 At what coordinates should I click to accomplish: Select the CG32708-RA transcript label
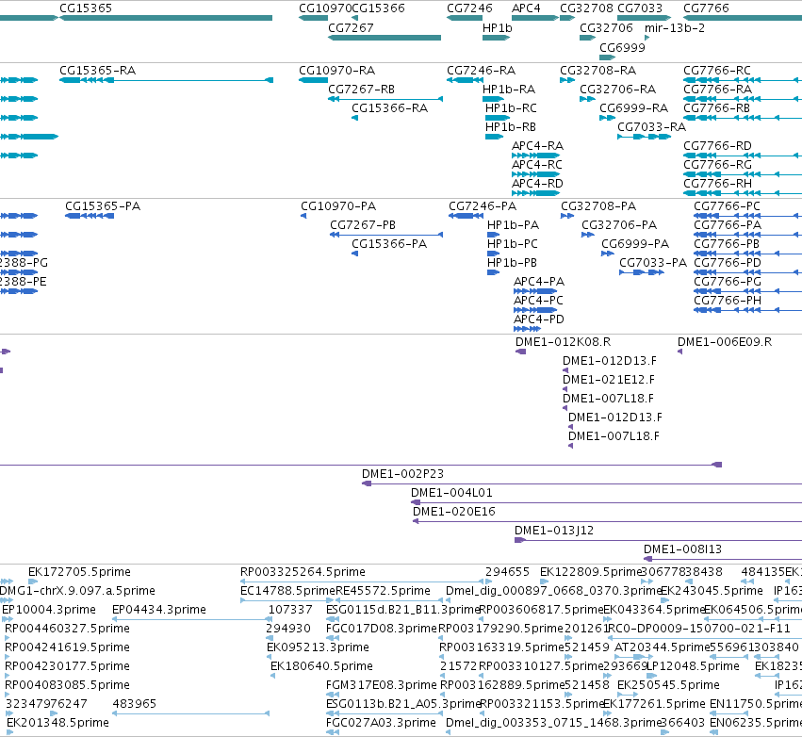[597, 70]
